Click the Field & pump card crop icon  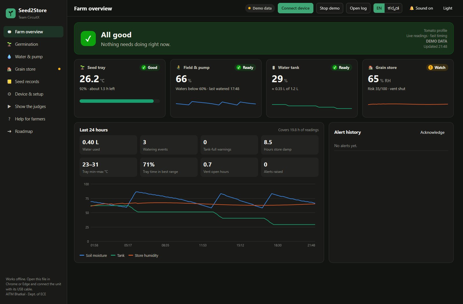click(179, 67)
